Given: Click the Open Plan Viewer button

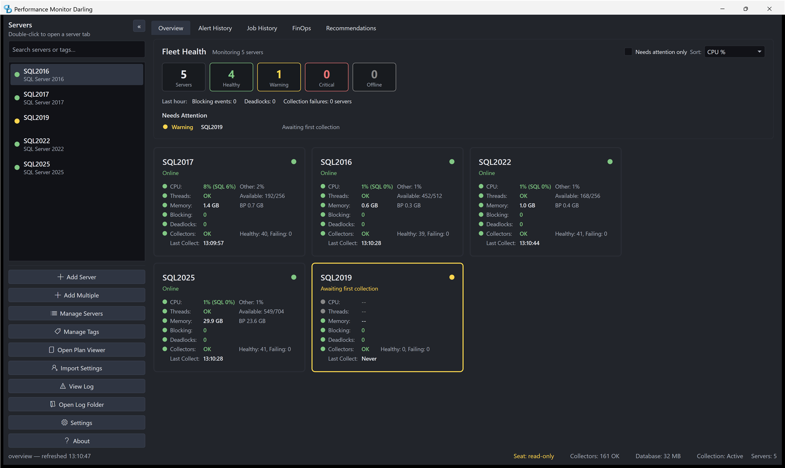Looking at the screenshot, I should click(77, 350).
